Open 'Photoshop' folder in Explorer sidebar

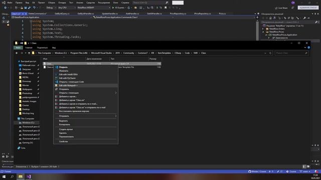pyautogui.click(x=27, y=93)
